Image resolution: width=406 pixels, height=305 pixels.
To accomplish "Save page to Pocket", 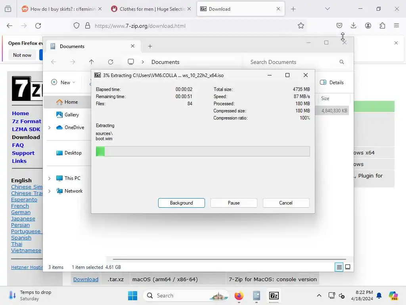I will [339, 25].
